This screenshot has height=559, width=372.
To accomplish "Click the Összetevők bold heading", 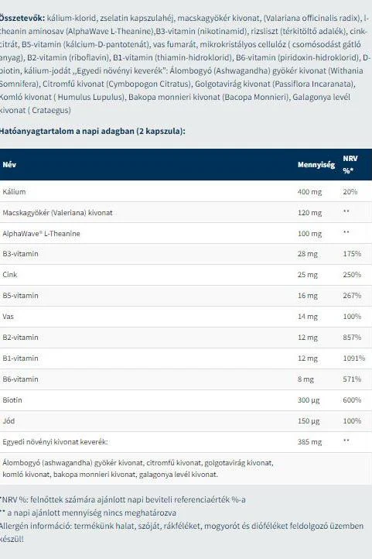I will [22, 18].
